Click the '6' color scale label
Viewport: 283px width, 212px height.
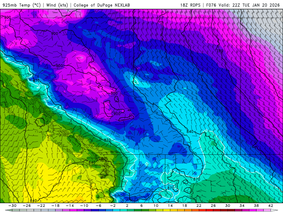pyautogui.click(x=142, y=206)
